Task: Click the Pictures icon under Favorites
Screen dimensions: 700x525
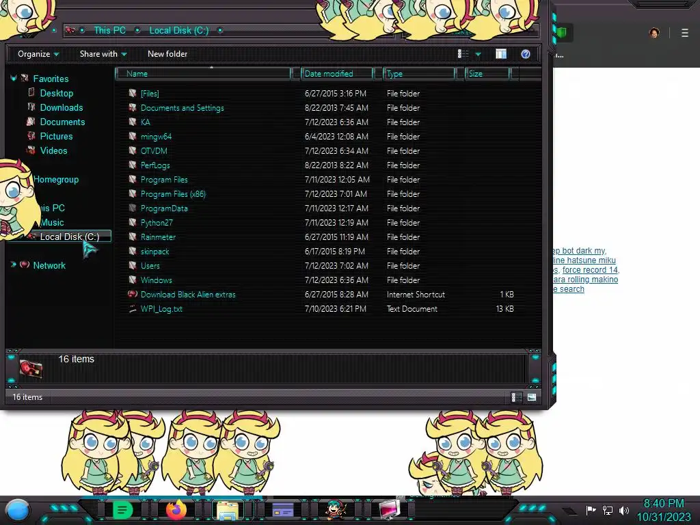Action: (31, 135)
